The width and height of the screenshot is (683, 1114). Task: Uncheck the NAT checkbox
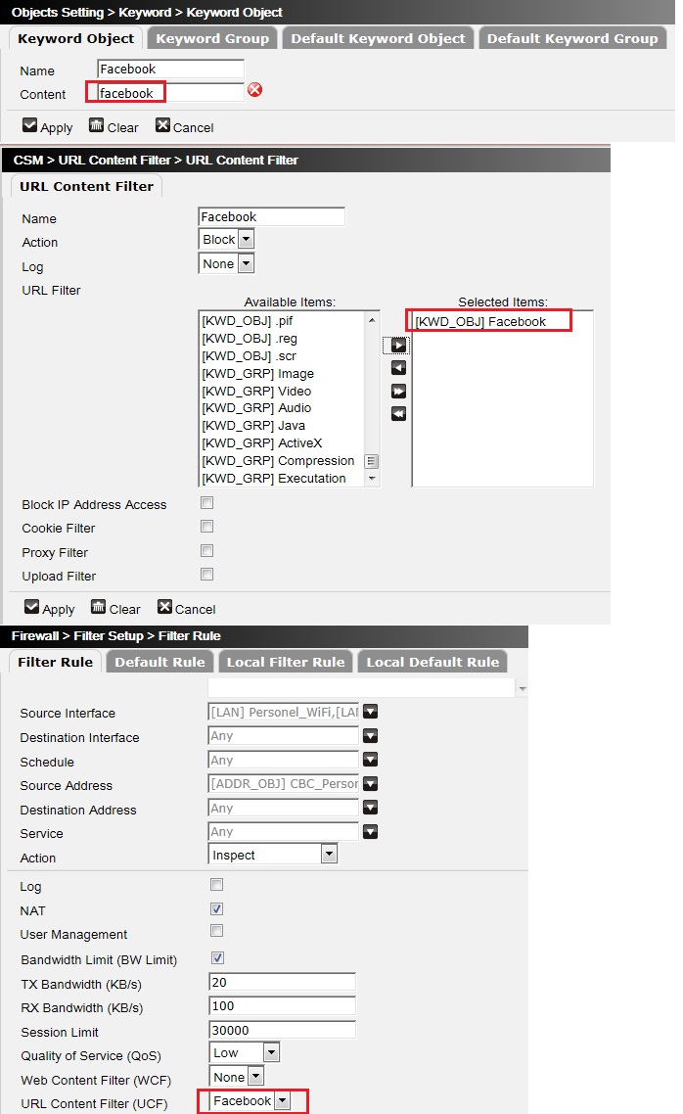click(217, 909)
